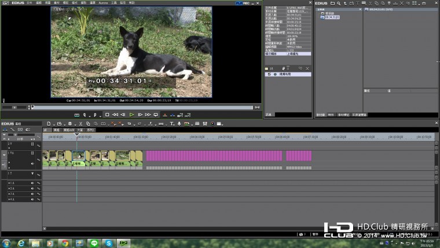Image resolution: width=440 pixels, height=248 pixels.
Task: Switch to the 序列1 sequence tab
Action: point(90,130)
